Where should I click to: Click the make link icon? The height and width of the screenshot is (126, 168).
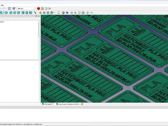point(48,13)
